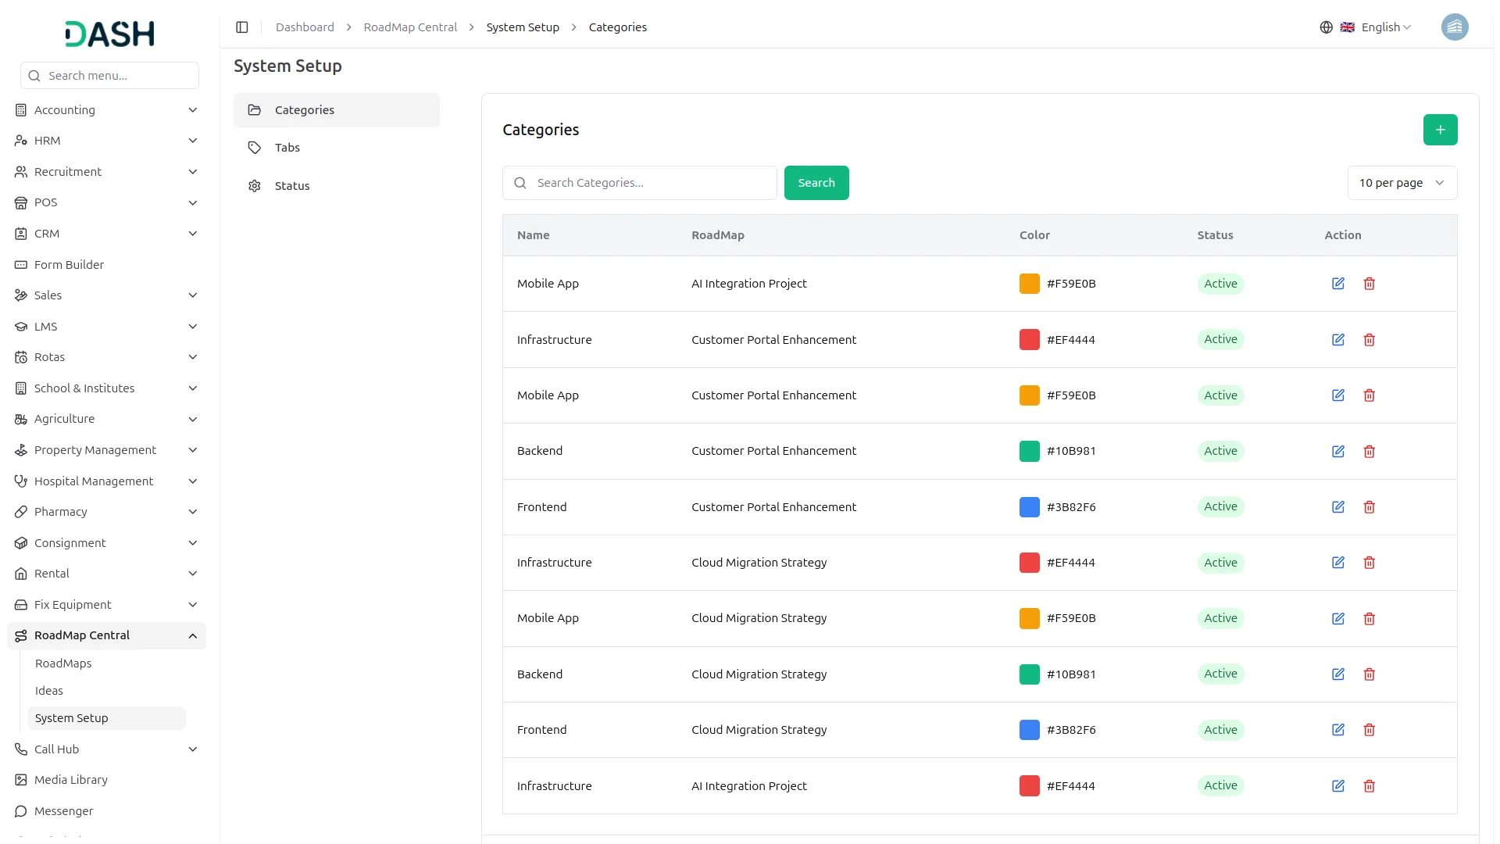This screenshot has width=1500, height=844.
Task: Open the Form Builder sidebar icon
Action: 20,265
